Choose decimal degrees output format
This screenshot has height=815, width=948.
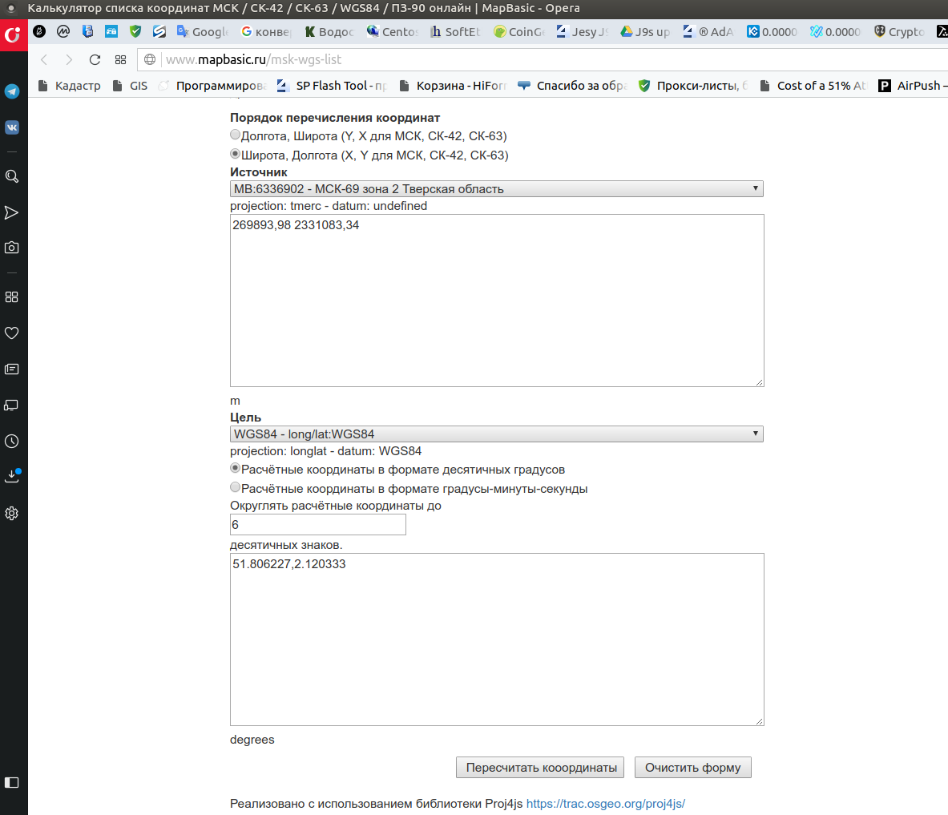coord(235,469)
